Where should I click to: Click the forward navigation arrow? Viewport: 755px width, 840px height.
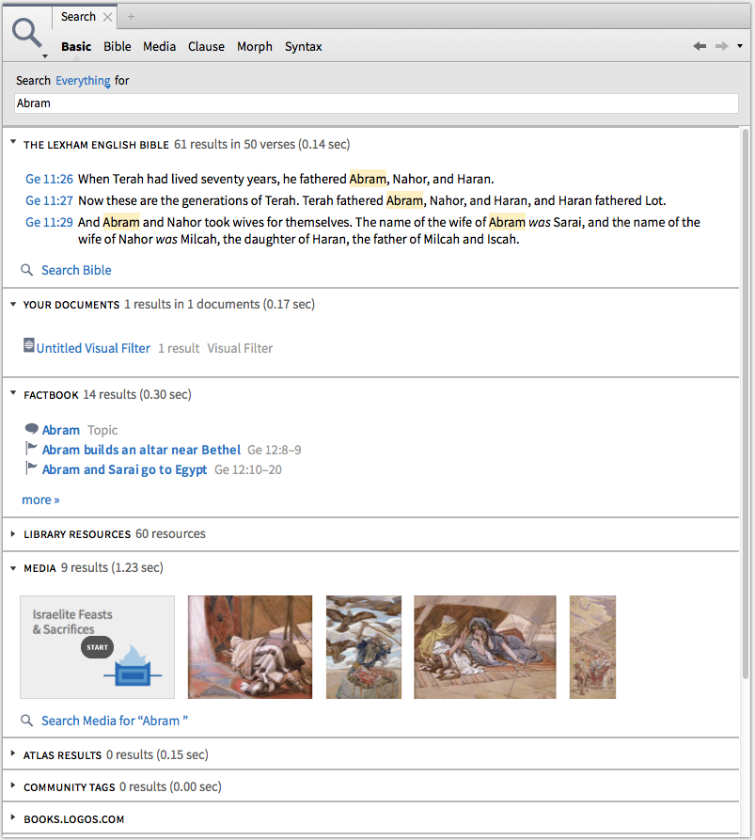(x=721, y=46)
